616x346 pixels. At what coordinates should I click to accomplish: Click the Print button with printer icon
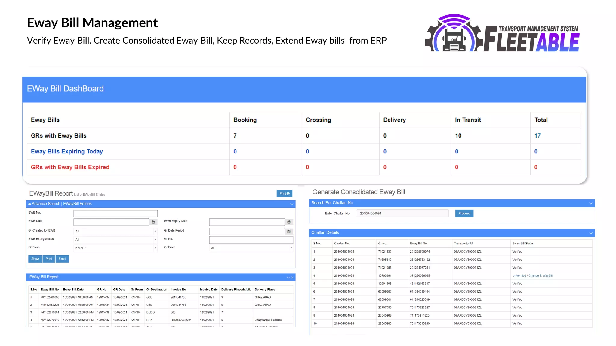pyautogui.click(x=284, y=193)
